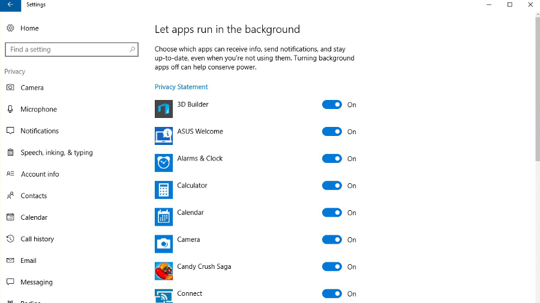Click the Calendar sidebar icon
The width and height of the screenshot is (540, 303).
(x=10, y=217)
